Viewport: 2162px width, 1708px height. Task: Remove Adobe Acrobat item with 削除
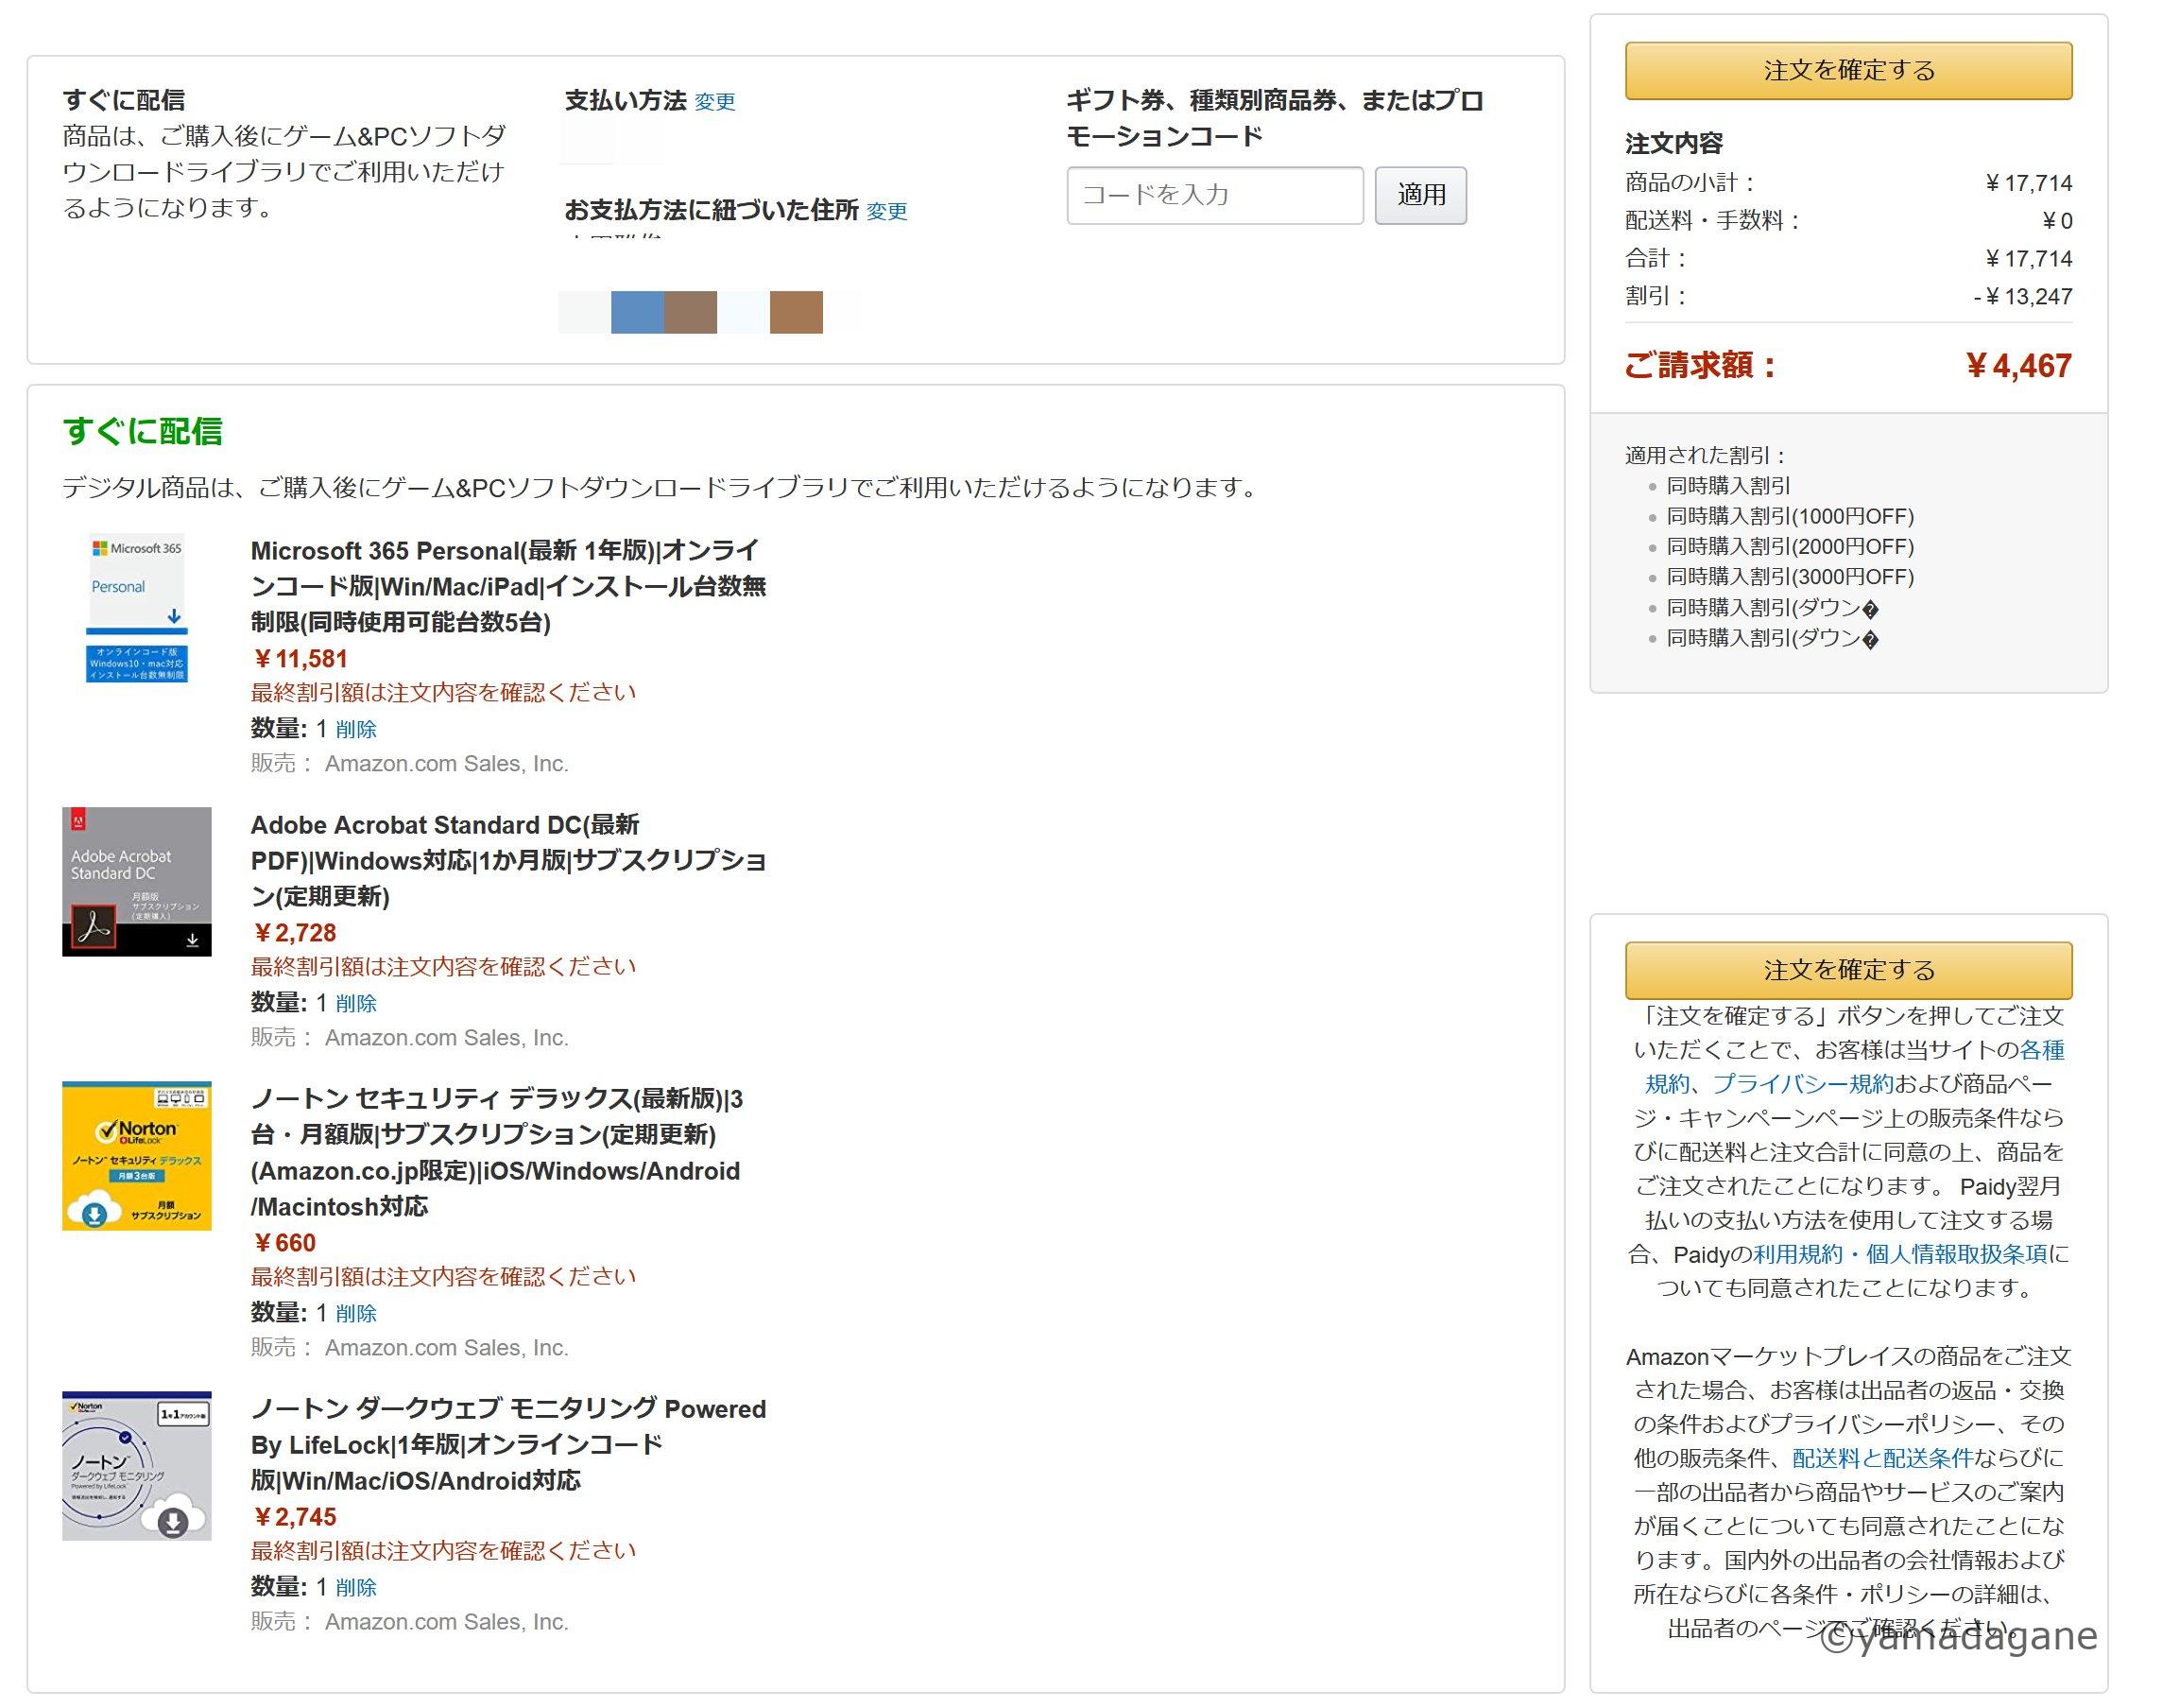tap(356, 1004)
